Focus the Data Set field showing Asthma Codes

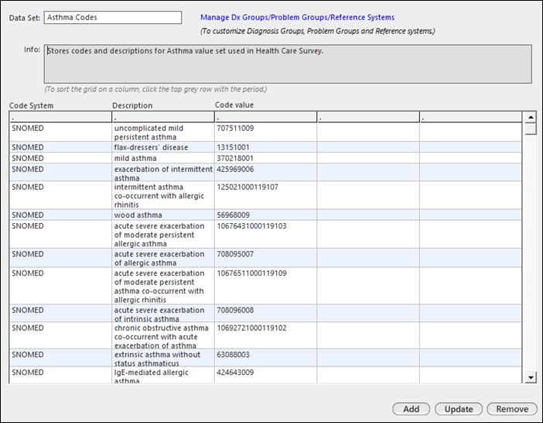point(113,18)
